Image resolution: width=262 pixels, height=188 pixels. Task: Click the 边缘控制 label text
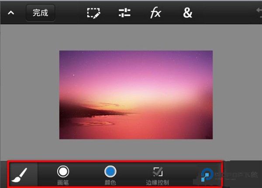[x=158, y=182]
